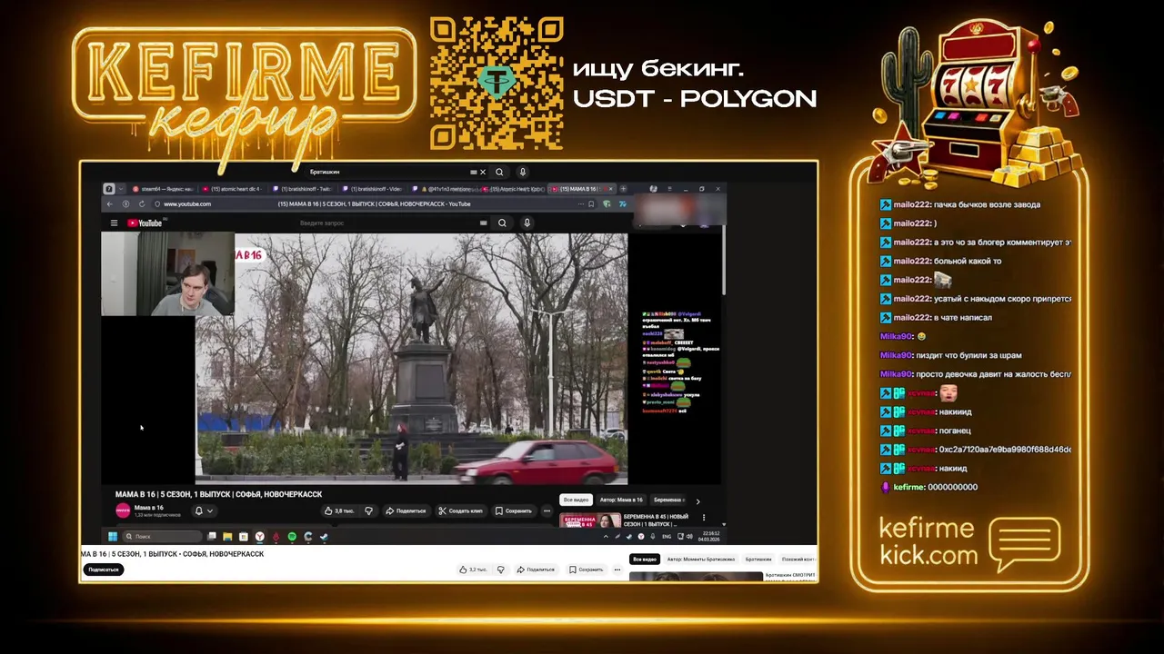
Task: Open the three-dots menu after the dark Сохранить button
Action: 547,510
